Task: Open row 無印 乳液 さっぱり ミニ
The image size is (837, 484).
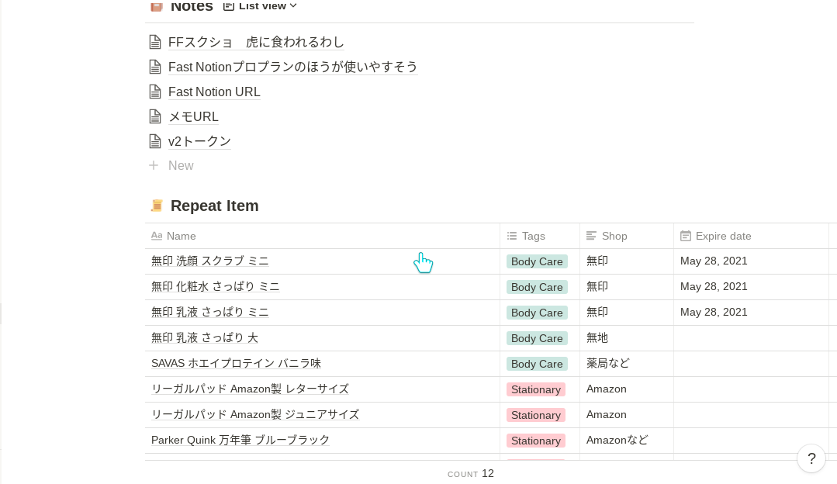Action: tap(209, 312)
